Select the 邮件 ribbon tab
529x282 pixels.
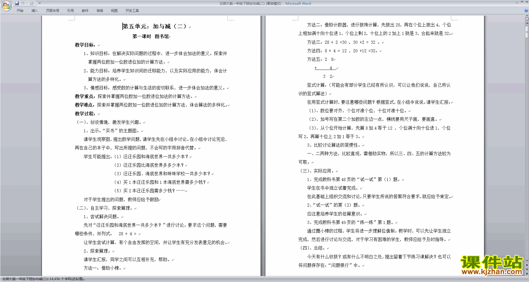click(85, 11)
